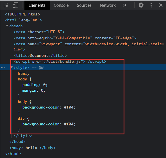
Task: Click the 'div {' selector text
Action: [23, 118]
